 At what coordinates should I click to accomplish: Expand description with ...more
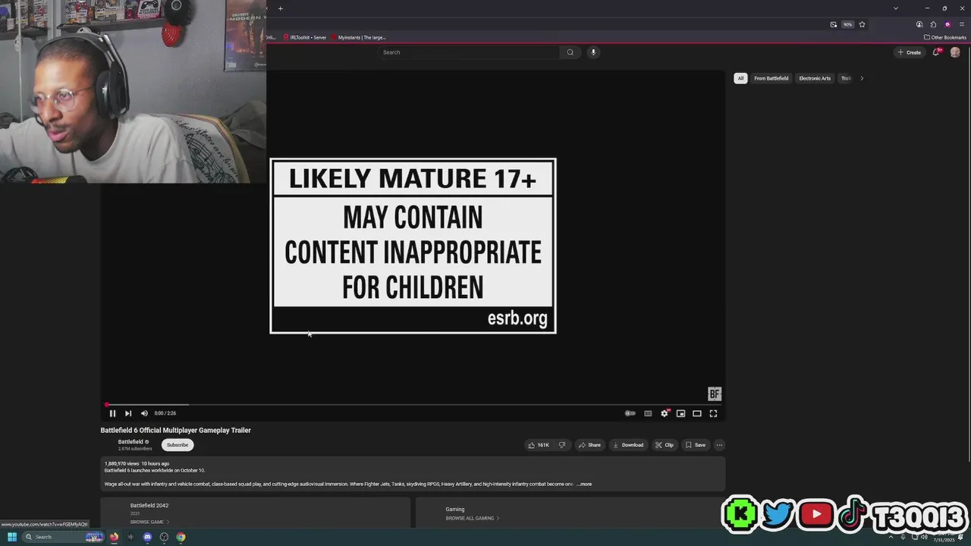point(584,484)
